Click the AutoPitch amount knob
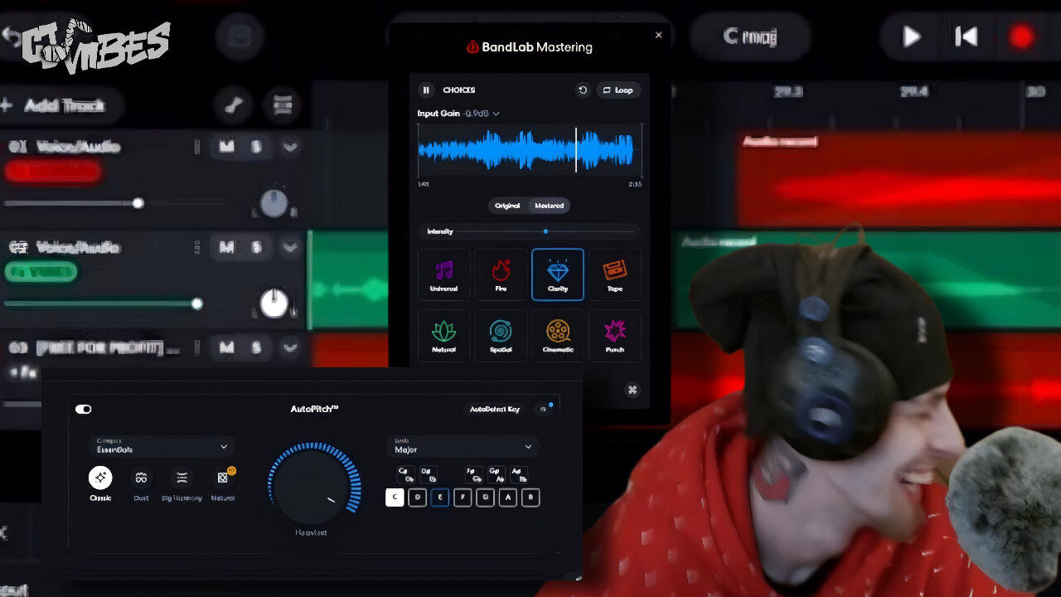 click(313, 488)
